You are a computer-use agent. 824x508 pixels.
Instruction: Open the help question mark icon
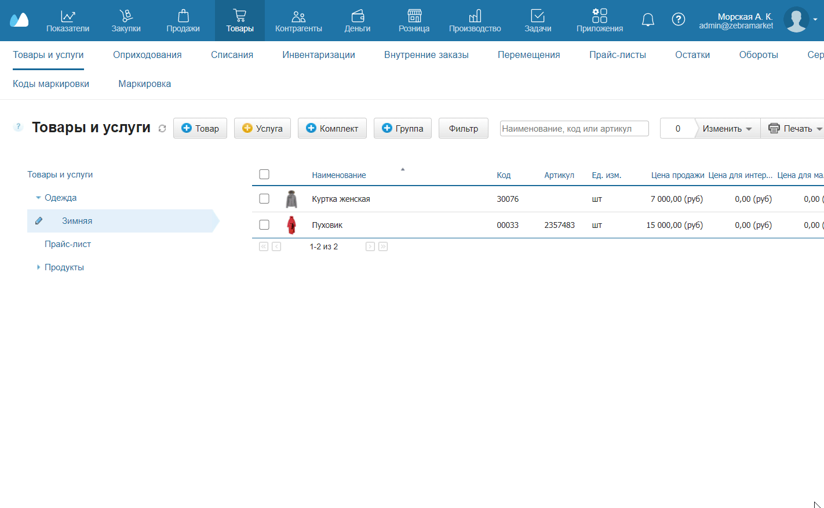coord(678,19)
